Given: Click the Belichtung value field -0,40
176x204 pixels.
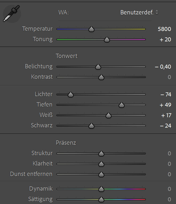Looking at the screenshot, I should coord(163,66).
